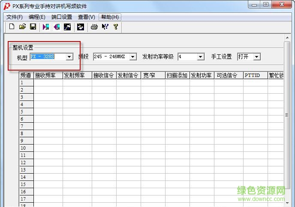Open the 帮助(H) menu
Image resolution: width=295 pixels, height=207 pixels.
click(x=110, y=17)
